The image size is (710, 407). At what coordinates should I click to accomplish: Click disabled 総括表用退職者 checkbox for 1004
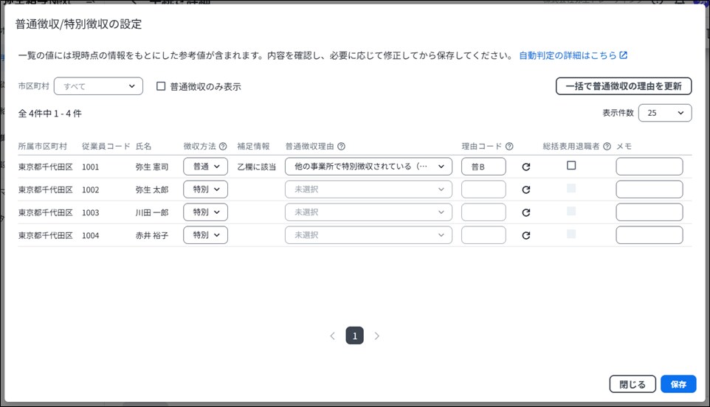571,234
